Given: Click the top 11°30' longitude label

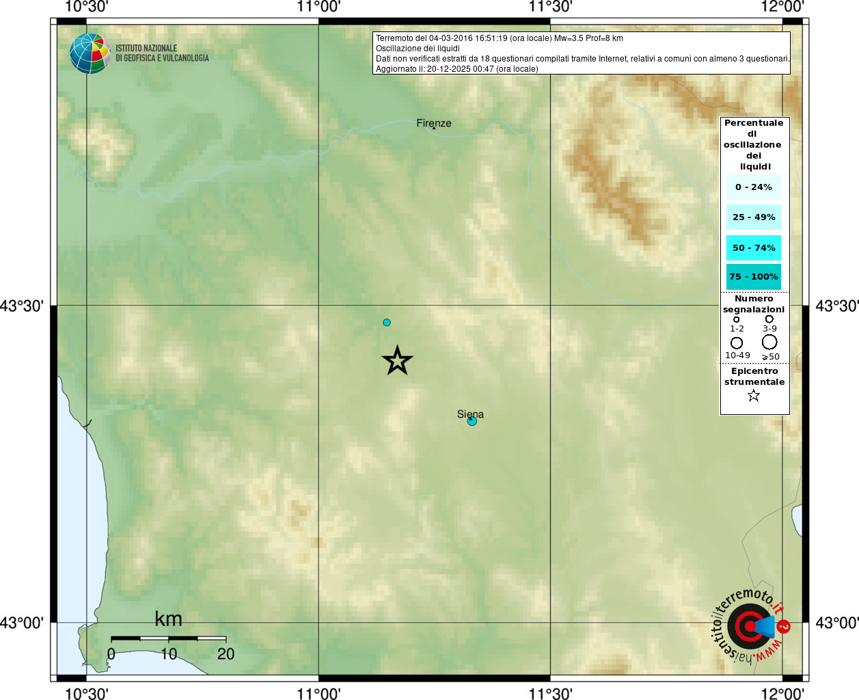Looking at the screenshot, I should 551,7.
